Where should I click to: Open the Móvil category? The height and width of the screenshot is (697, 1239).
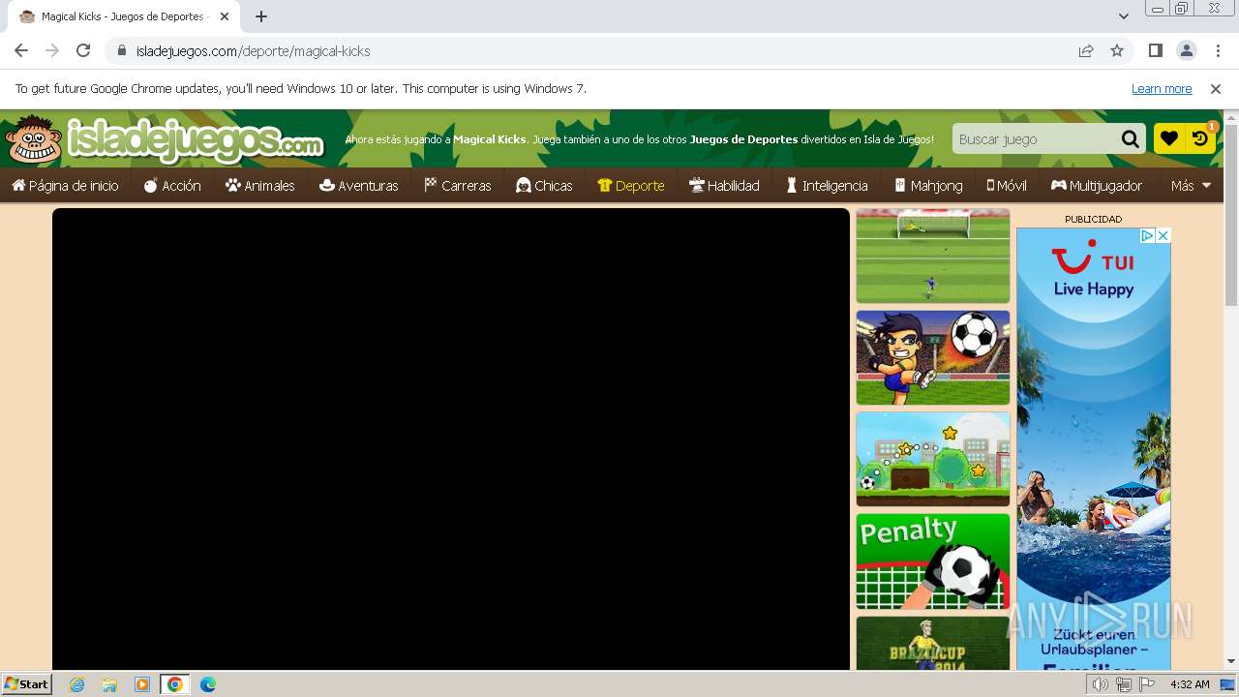[x=1007, y=185]
